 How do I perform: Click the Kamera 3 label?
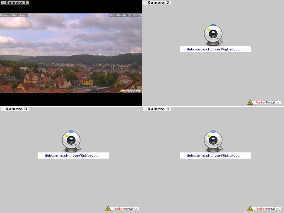click(15, 109)
